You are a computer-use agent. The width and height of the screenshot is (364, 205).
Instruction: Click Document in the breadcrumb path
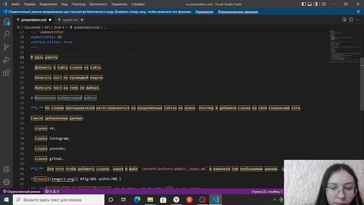pyautogui.click(x=32, y=27)
